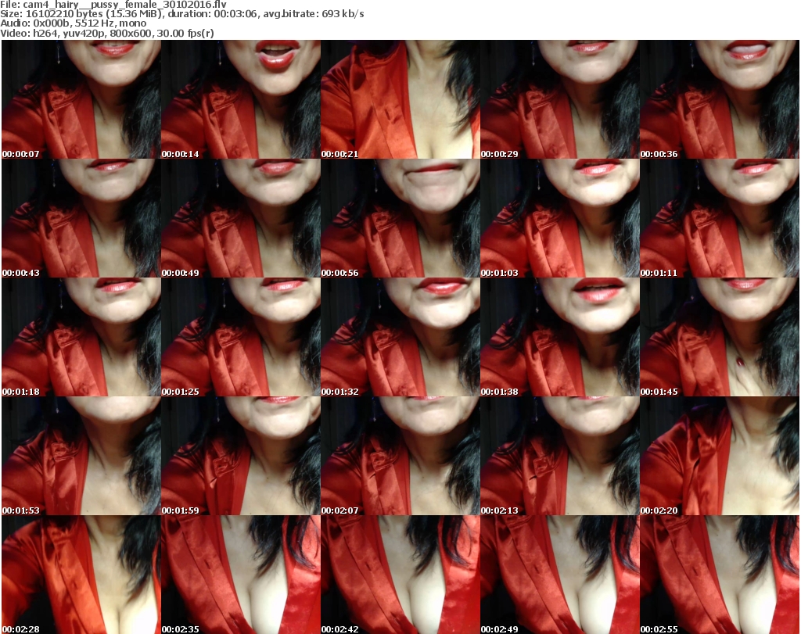Choose the thumbnail at 00:01:53

81,457
